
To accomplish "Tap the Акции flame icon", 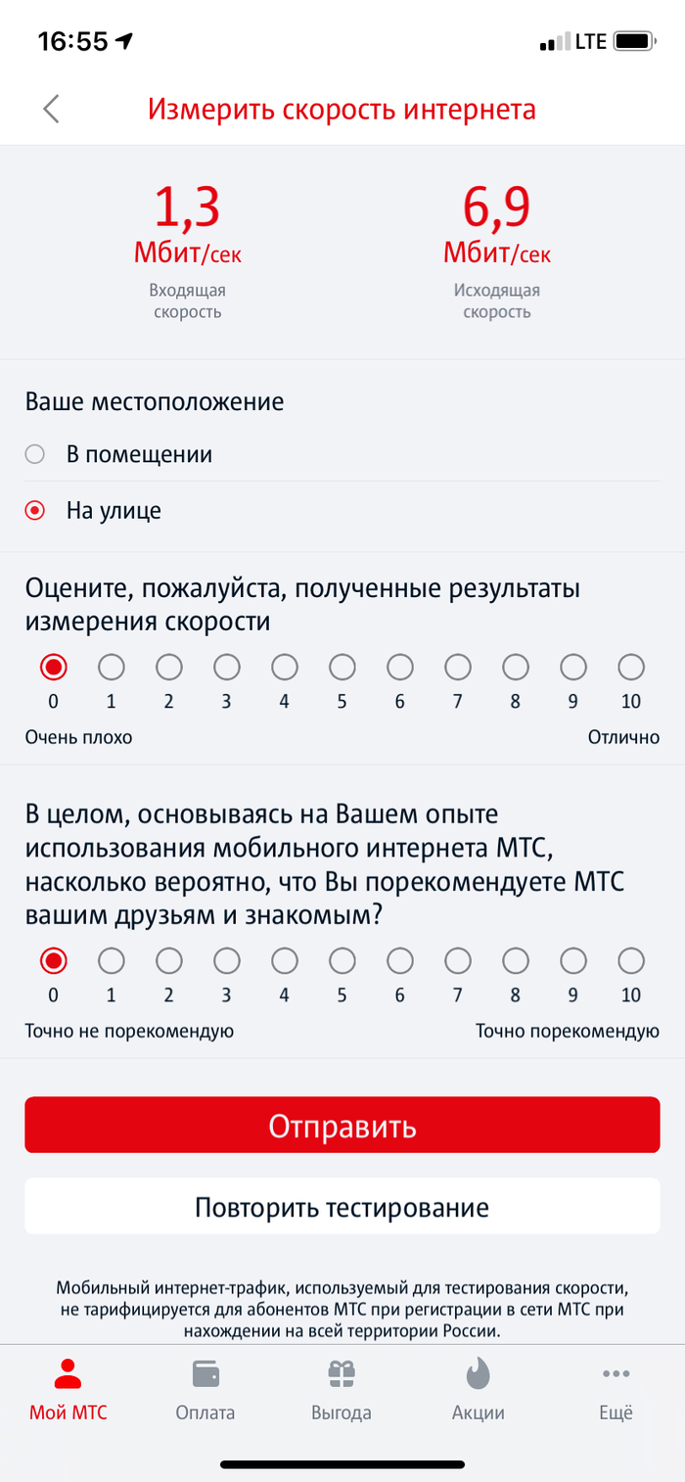I will pyautogui.click(x=479, y=1373).
